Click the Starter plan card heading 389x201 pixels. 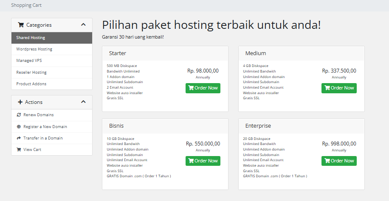118,53
